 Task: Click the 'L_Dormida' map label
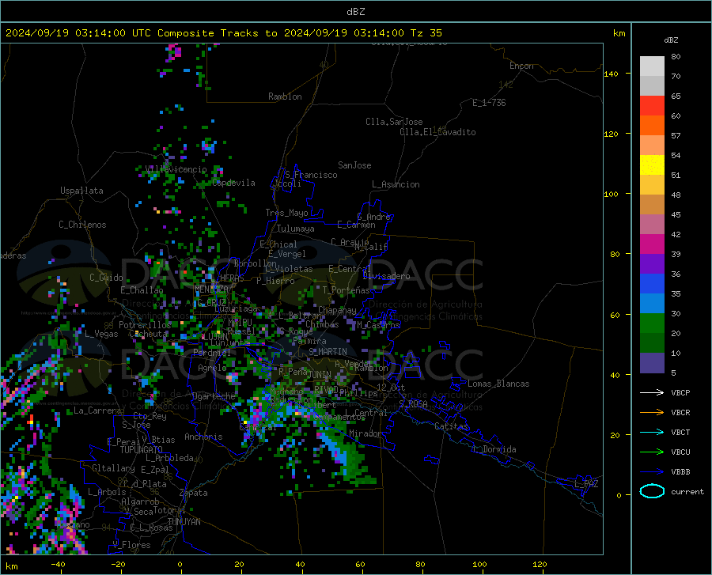coord(494,449)
